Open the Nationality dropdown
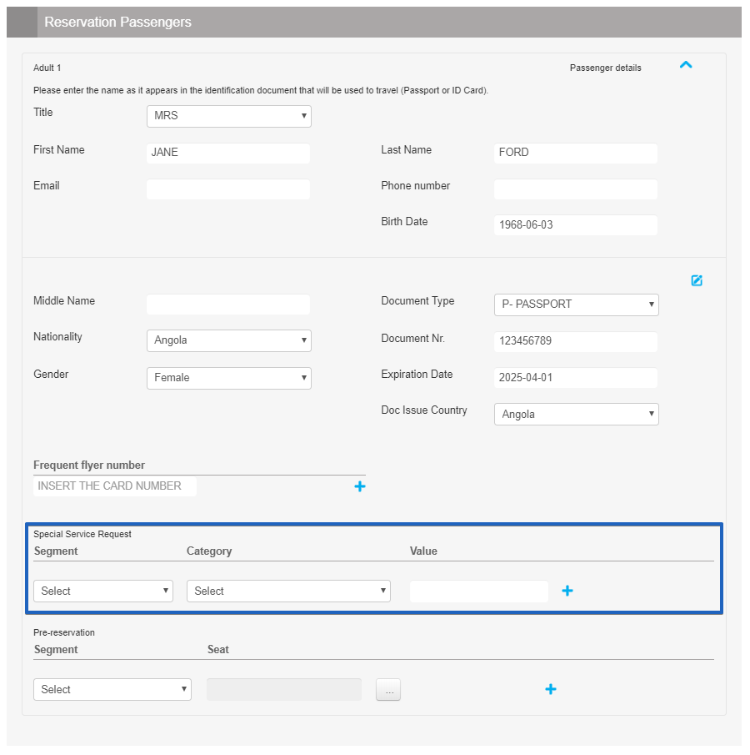The height and width of the screenshot is (755, 750). [228, 340]
